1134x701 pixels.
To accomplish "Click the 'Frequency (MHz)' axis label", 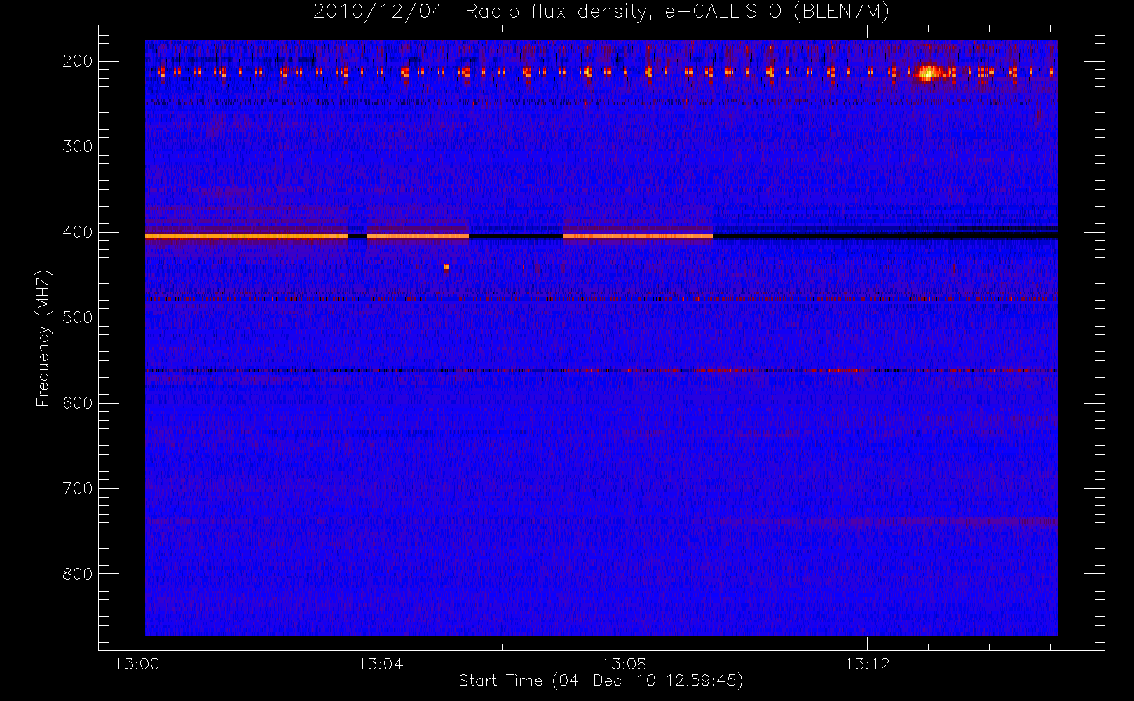I will coord(43,338).
